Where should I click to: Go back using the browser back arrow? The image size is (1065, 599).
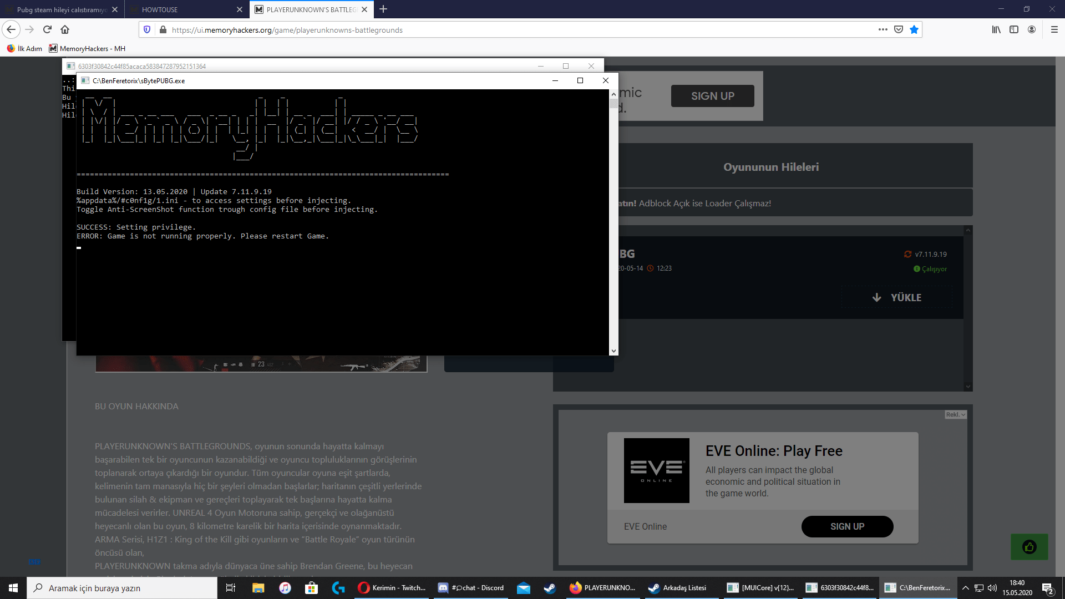(11, 29)
